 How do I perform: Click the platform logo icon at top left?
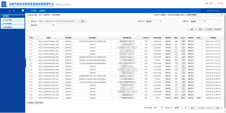click(x=4, y=4)
